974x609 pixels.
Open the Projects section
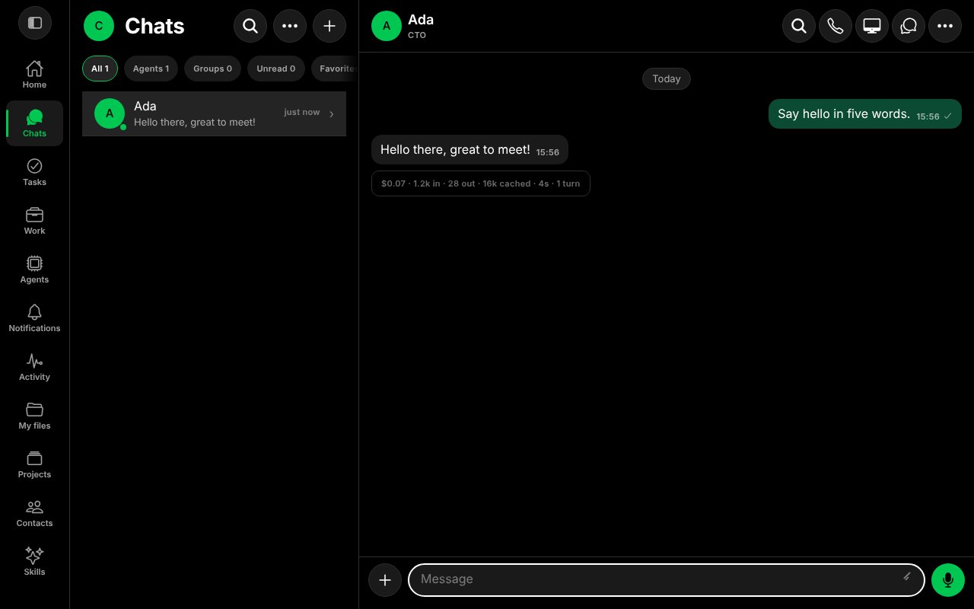click(34, 464)
